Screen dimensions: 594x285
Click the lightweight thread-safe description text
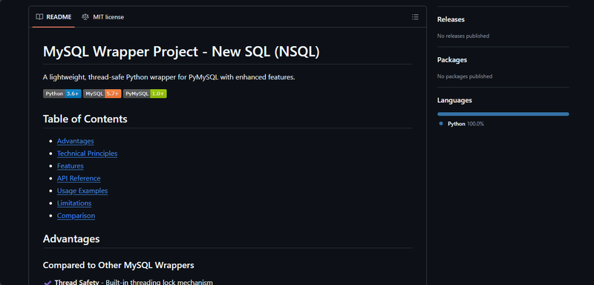tap(169, 77)
